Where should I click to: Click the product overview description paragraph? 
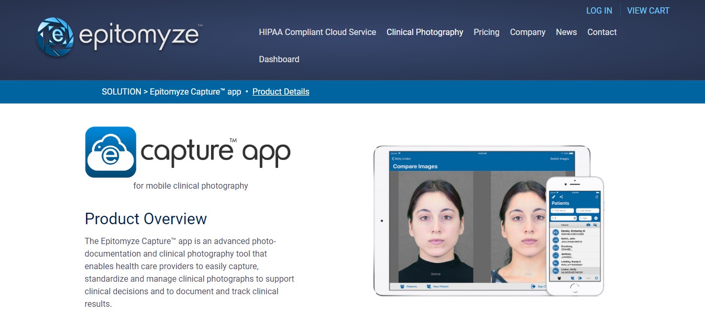(190, 272)
